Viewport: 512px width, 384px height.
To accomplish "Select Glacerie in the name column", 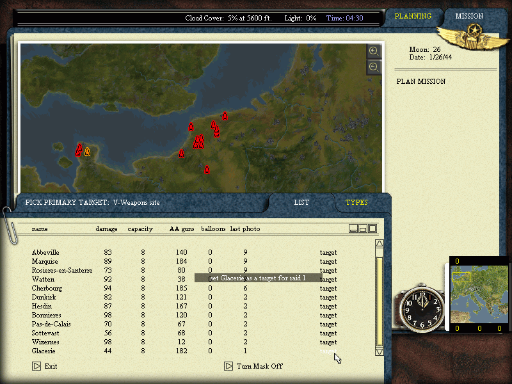I will tap(44, 351).
